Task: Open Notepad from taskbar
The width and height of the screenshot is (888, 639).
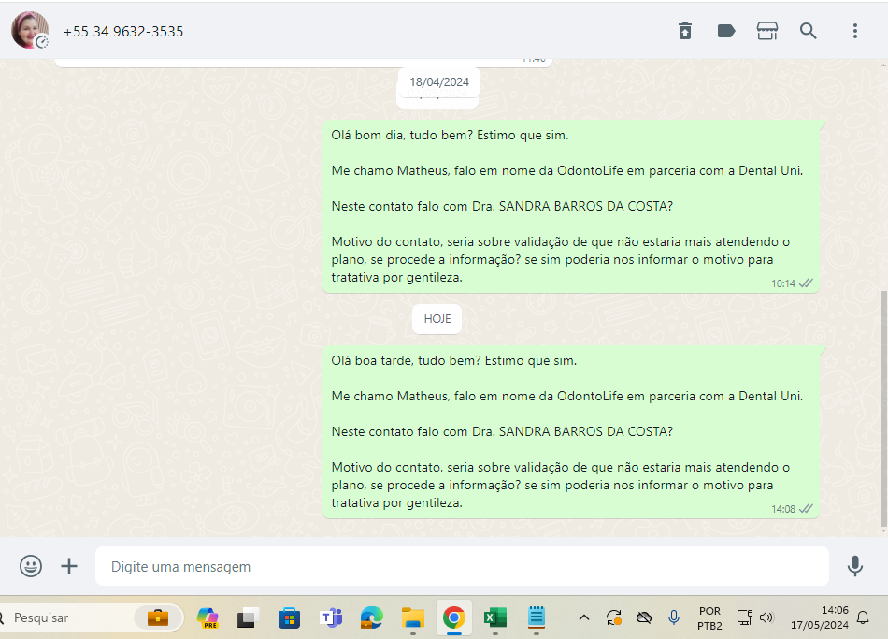Action: (x=537, y=617)
